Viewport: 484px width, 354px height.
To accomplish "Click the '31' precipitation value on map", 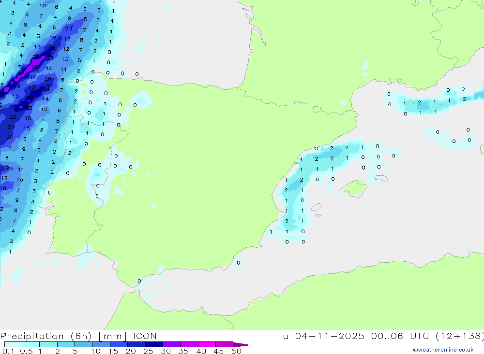I will [x=18, y=76].
